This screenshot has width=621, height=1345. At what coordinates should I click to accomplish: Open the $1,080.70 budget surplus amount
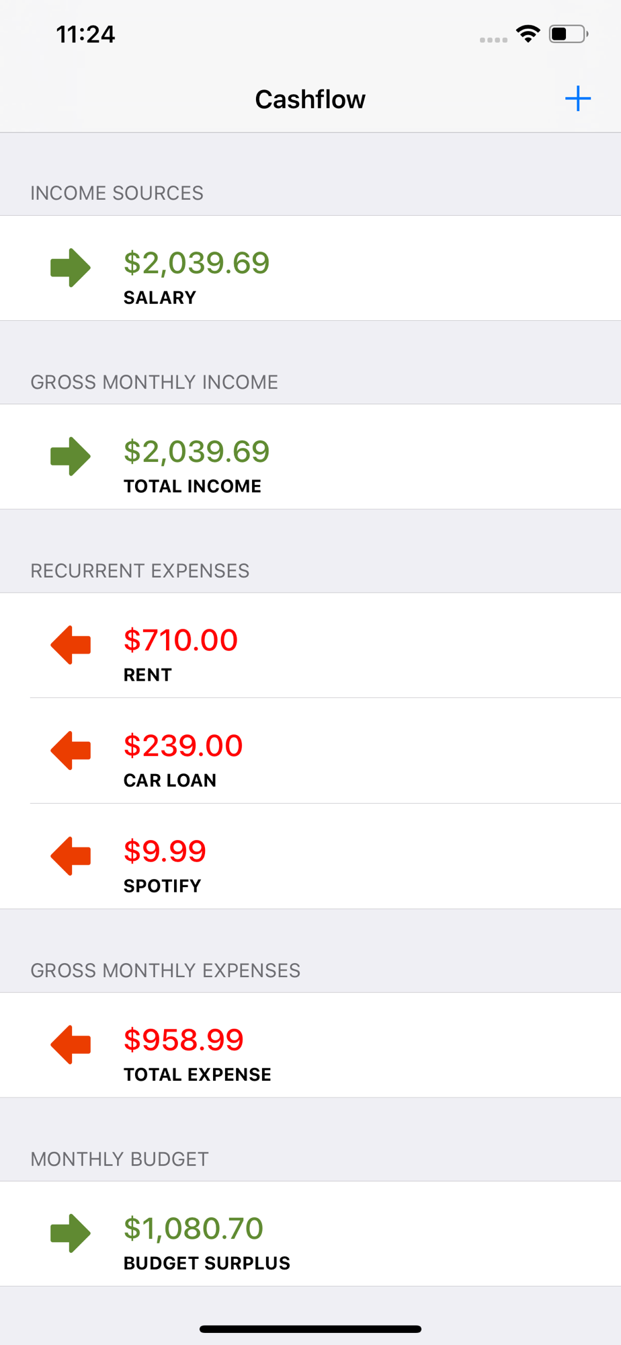pos(194,1229)
